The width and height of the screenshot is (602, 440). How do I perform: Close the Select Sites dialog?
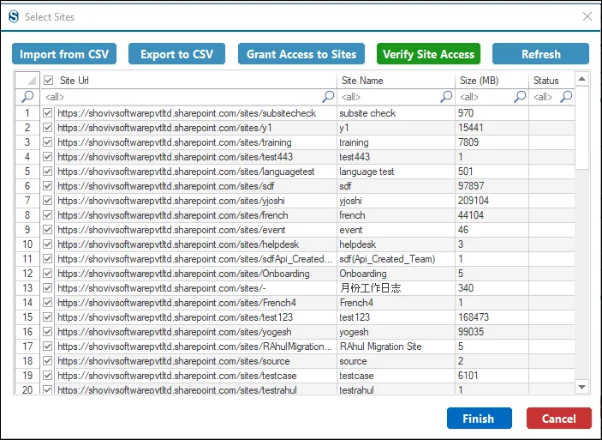tap(587, 16)
